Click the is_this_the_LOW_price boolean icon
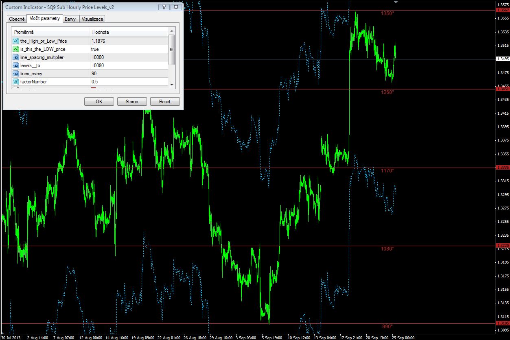This screenshot has height=340, width=510. coord(16,49)
